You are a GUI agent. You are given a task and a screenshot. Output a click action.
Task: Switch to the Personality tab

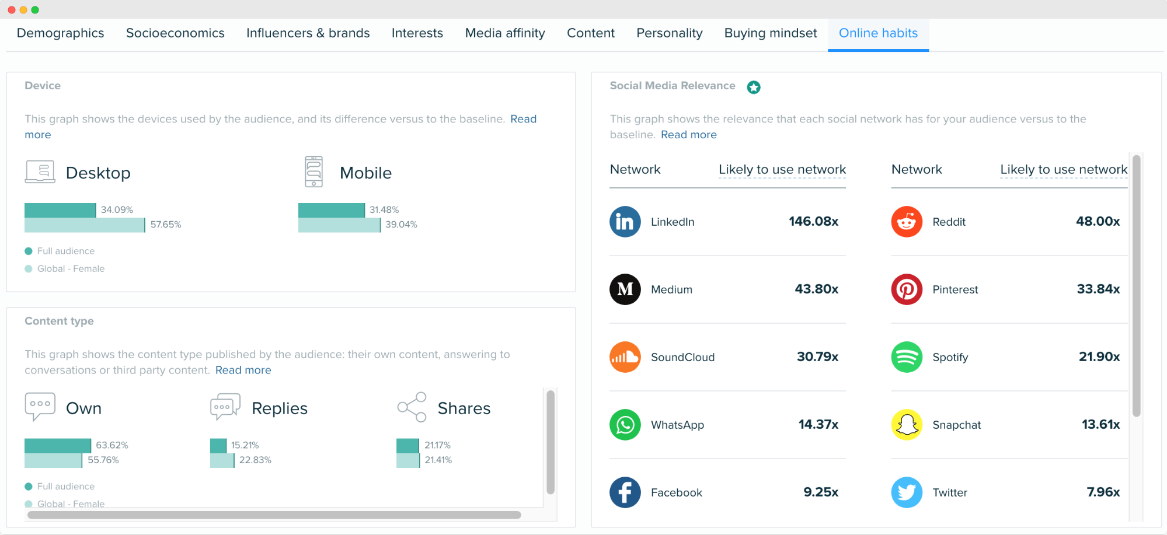pyautogui.click(x=670, y=33)
